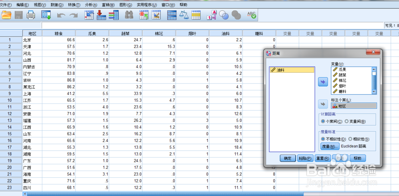Undo the last action
This screenshot has width=399, height=196.
click(x=61, y=16)
